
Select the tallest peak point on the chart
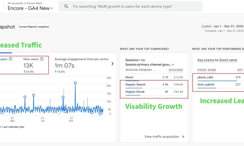[75, 83]
